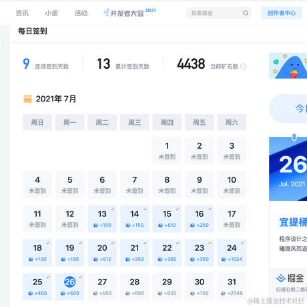Select calendar day 10 未签到
This screenshot has width=307, height=307.
(x=232, y=185)
